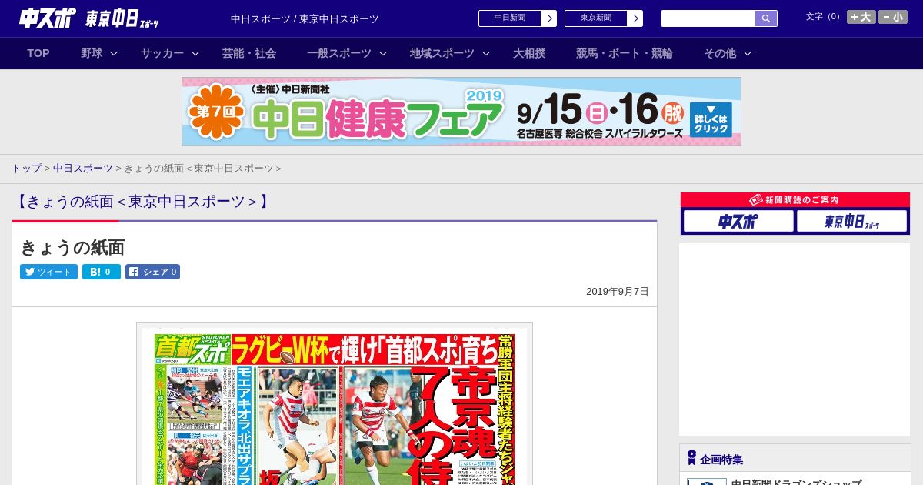The height and width of the screenshot is (485, 923).
Task: Click the 中スポ logo in the header
Action: pyautogui.click(x=48, y=18)
